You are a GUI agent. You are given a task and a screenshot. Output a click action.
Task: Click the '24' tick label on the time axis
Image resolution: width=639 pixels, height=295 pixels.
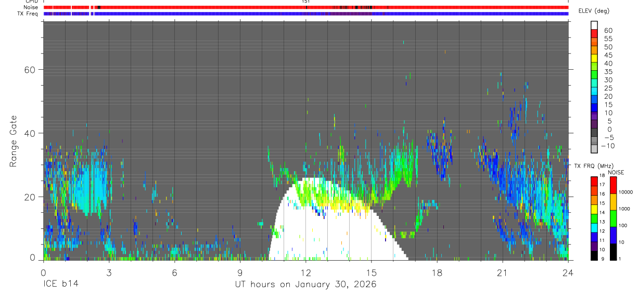(x=568, y=272)
